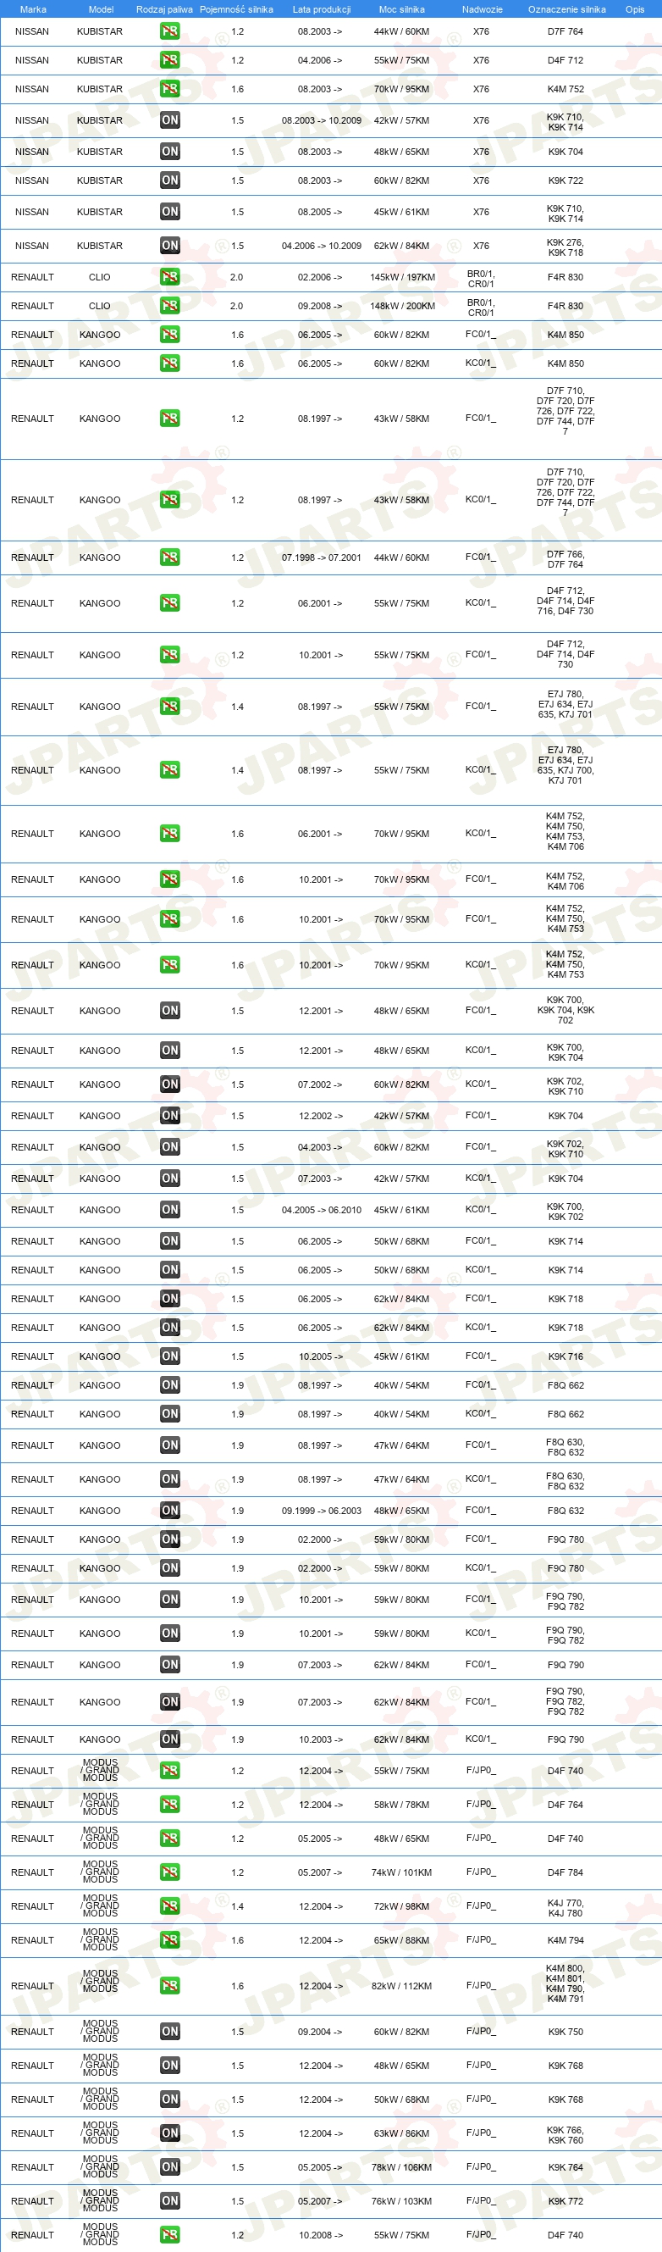Image resolution: width=662 pixels, height=2252 pixels.
Task: Select power cell '76kW / 103KM'
Action: 402,2202
